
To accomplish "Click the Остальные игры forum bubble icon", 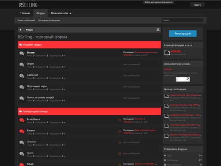I will point(22,87).
